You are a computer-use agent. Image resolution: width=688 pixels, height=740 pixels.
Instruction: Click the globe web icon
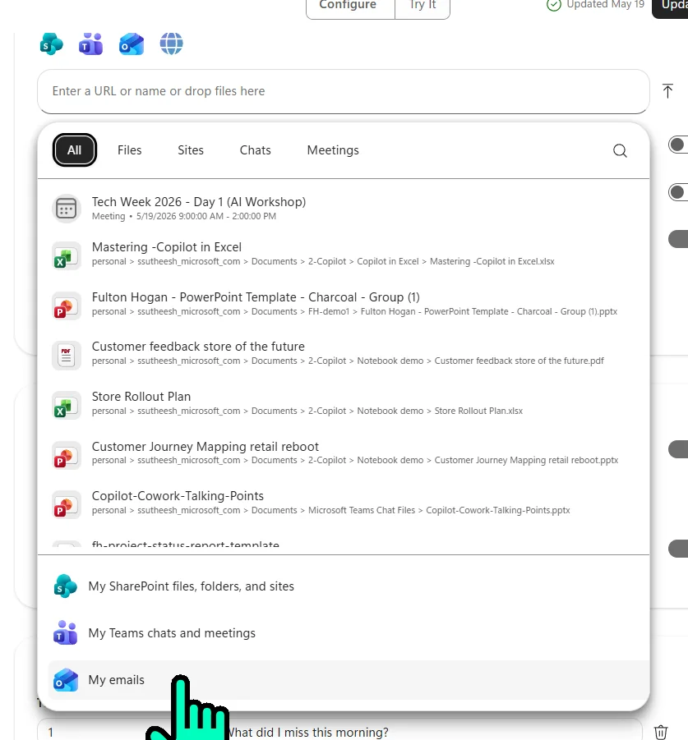(x=172, y=44)
